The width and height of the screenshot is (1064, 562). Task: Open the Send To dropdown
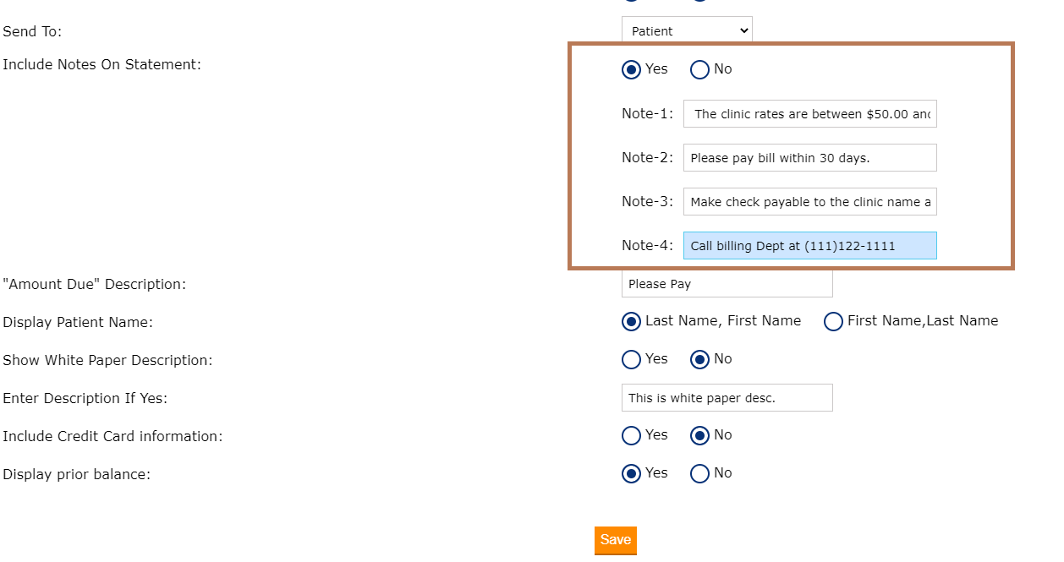[686, 31]
